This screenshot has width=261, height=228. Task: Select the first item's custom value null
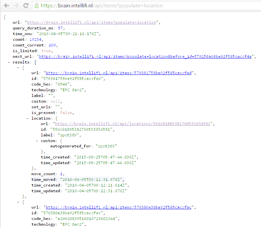pyautogui.click(x=55, y=101)
